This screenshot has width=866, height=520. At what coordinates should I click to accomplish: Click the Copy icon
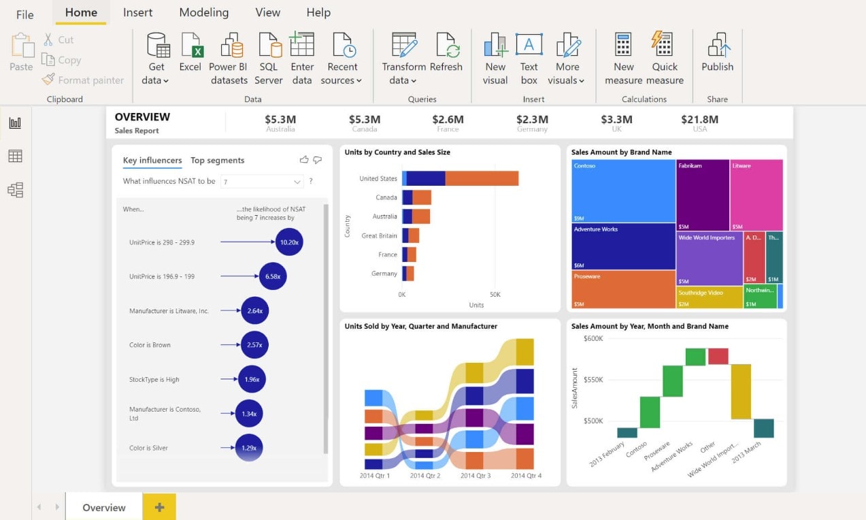pos(48,60)
